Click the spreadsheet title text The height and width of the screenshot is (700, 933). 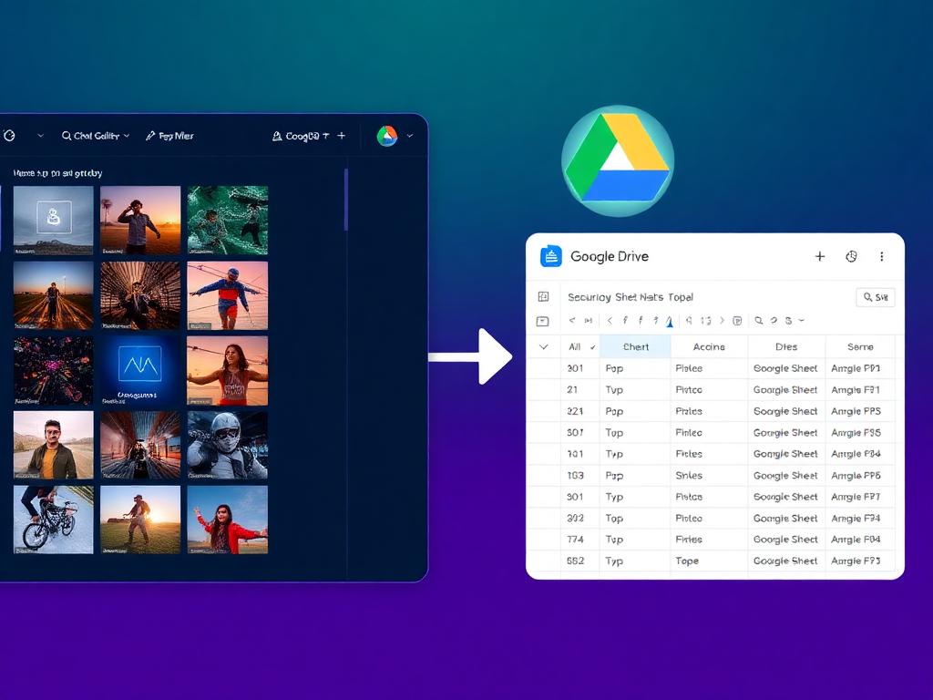pyautogui.click(x=631, y=297)
